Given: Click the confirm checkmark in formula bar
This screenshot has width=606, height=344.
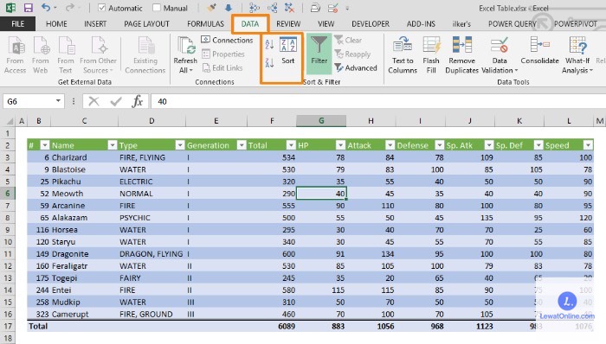Looking at the screenshot, I should point(115,101).
